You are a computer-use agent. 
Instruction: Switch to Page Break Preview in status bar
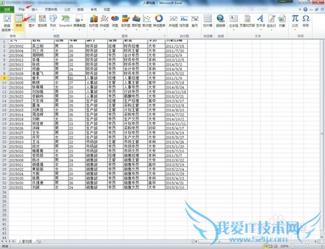pyautogui.click(x=276, y=246)
